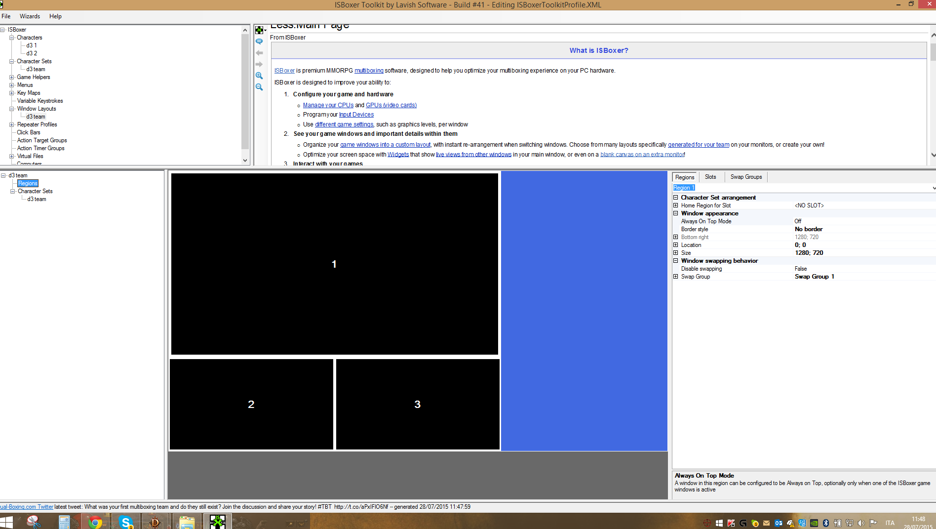936x529 pixels.
Task: Click the blue speech bubble icon
Action: click(259, 41)
